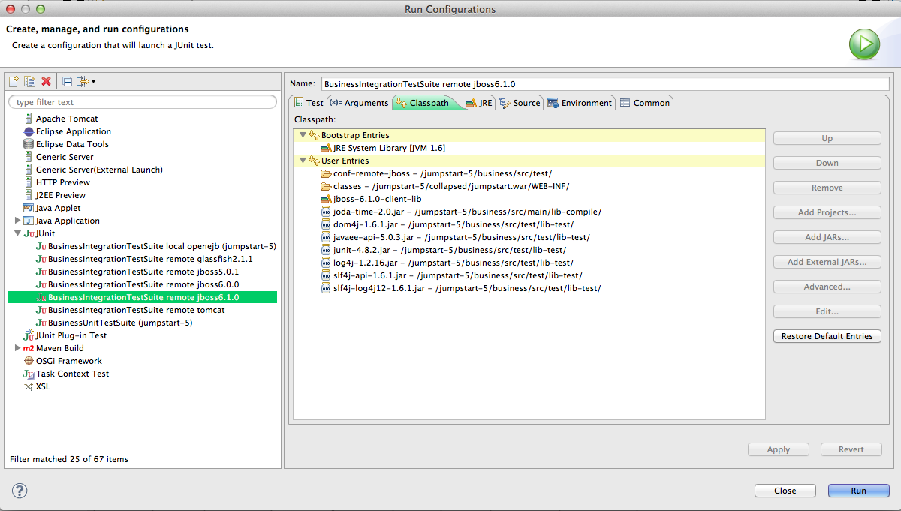The image size is (901, 511).
Task: Click the Task Context Test icon
Action: pos(29,374)
